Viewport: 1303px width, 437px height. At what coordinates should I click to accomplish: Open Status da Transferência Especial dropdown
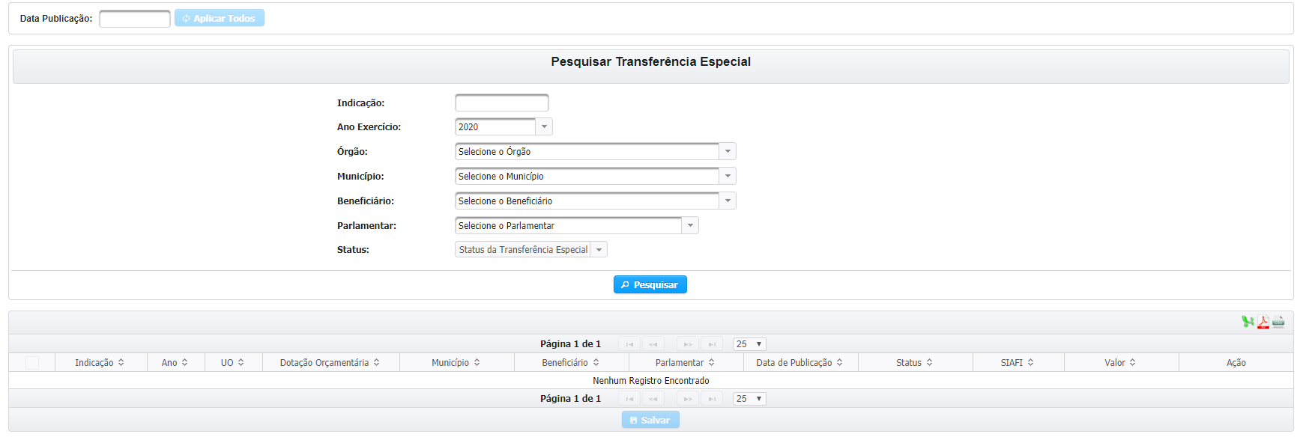click(531, 250)
